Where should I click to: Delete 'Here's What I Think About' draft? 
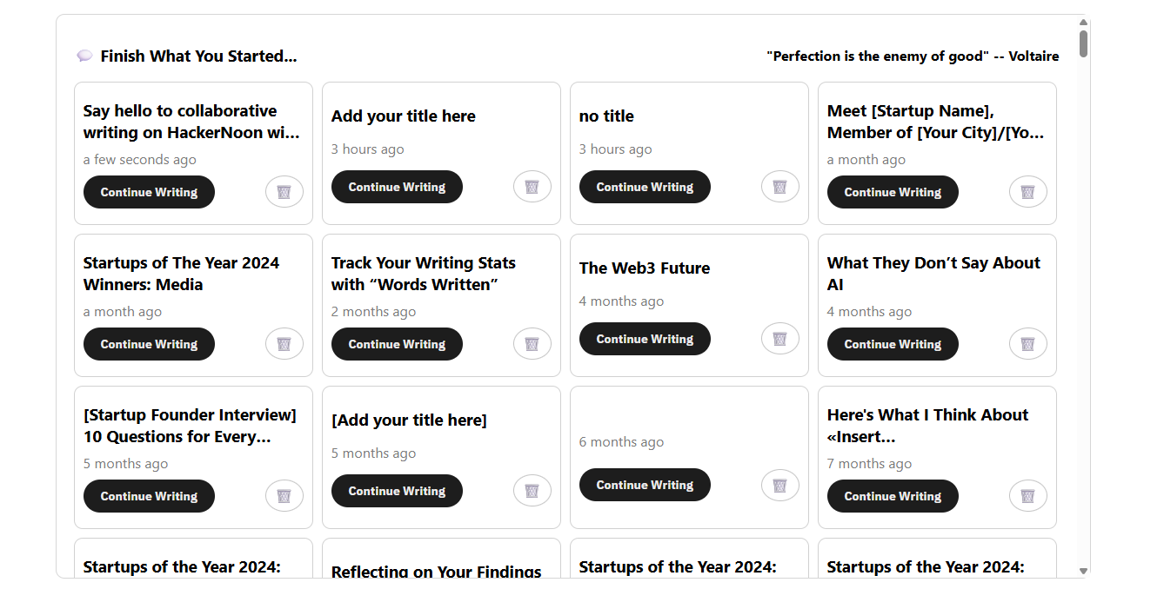pos(1028,496)
